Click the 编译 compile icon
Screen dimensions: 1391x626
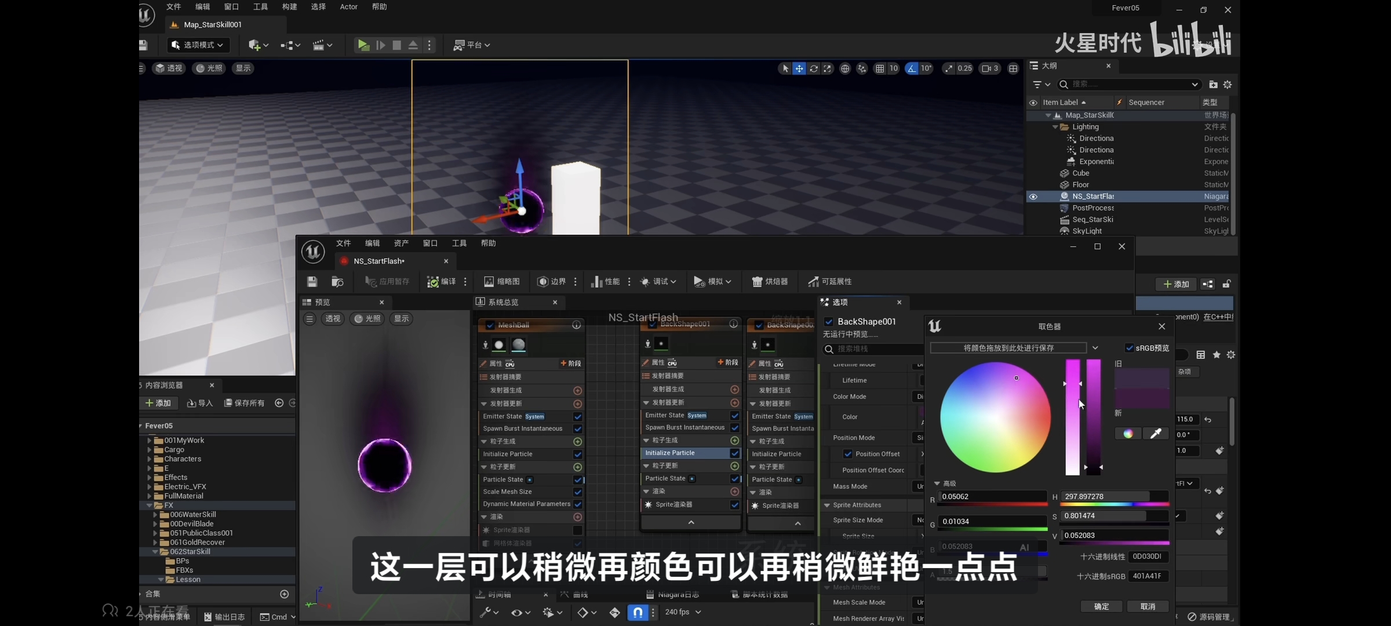pos(433,282)
